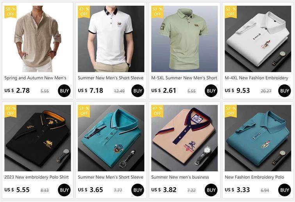Screen dimensions: 295x202
Task: Click BUY for the US $2.78 shirt
Action: point(64,91)
